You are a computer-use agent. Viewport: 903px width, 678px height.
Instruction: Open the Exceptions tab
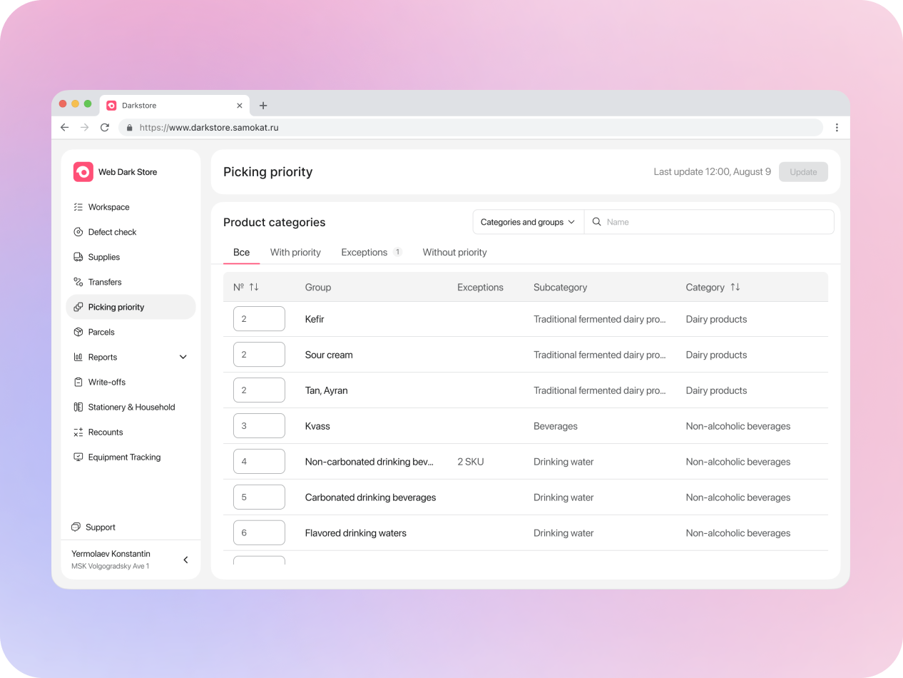(364, 252)
